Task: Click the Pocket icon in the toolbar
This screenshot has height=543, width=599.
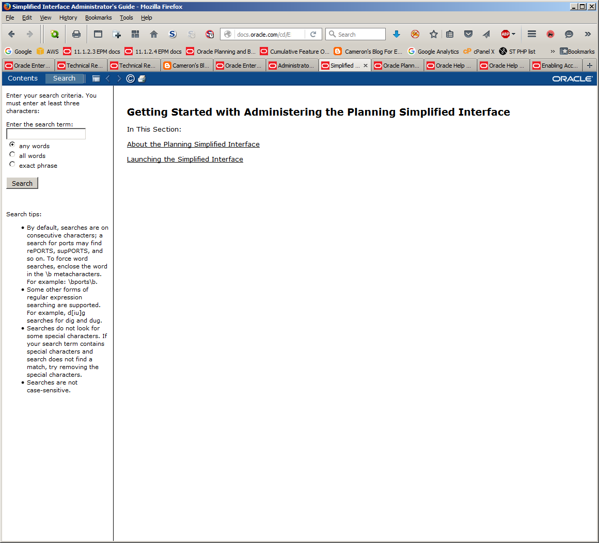Action: pyautogui.click(x=468, y=35)
